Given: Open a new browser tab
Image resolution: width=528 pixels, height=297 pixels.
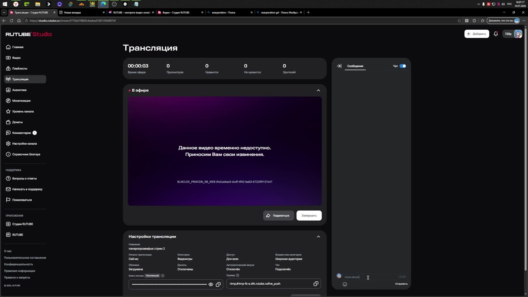Looking at the screenshot, I should [x=308, y=12].
